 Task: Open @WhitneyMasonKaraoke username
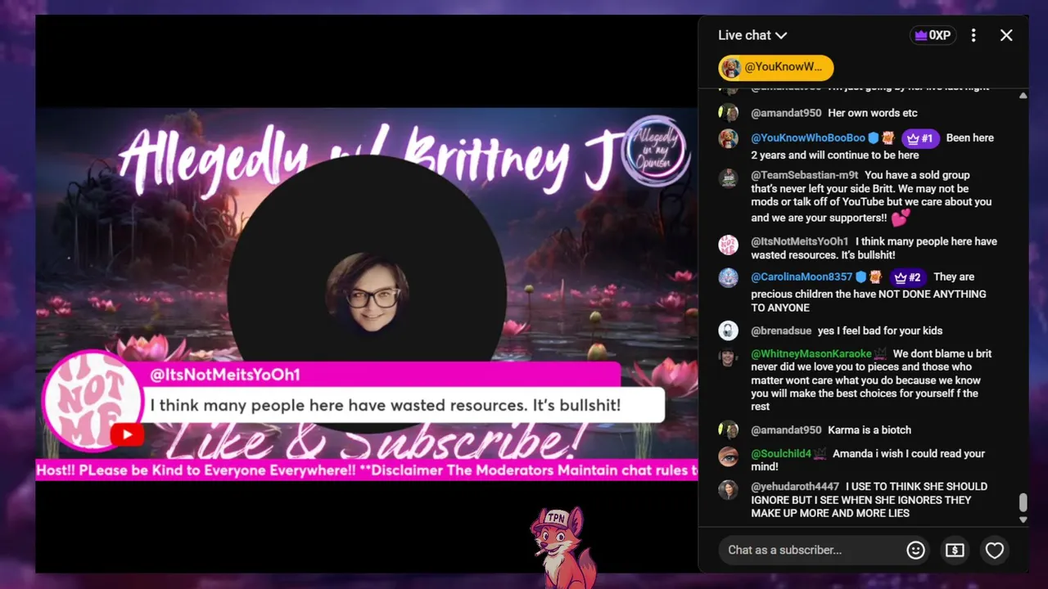point(811,353)
